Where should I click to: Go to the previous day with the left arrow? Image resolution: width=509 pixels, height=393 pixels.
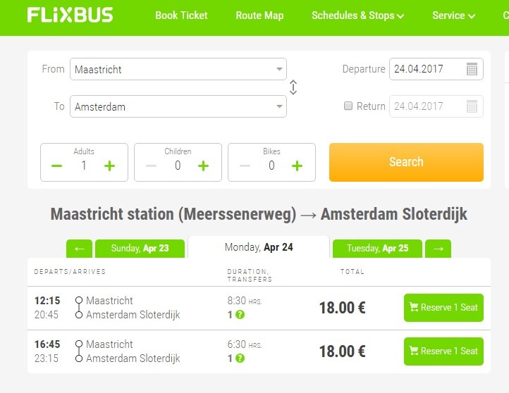79,249
